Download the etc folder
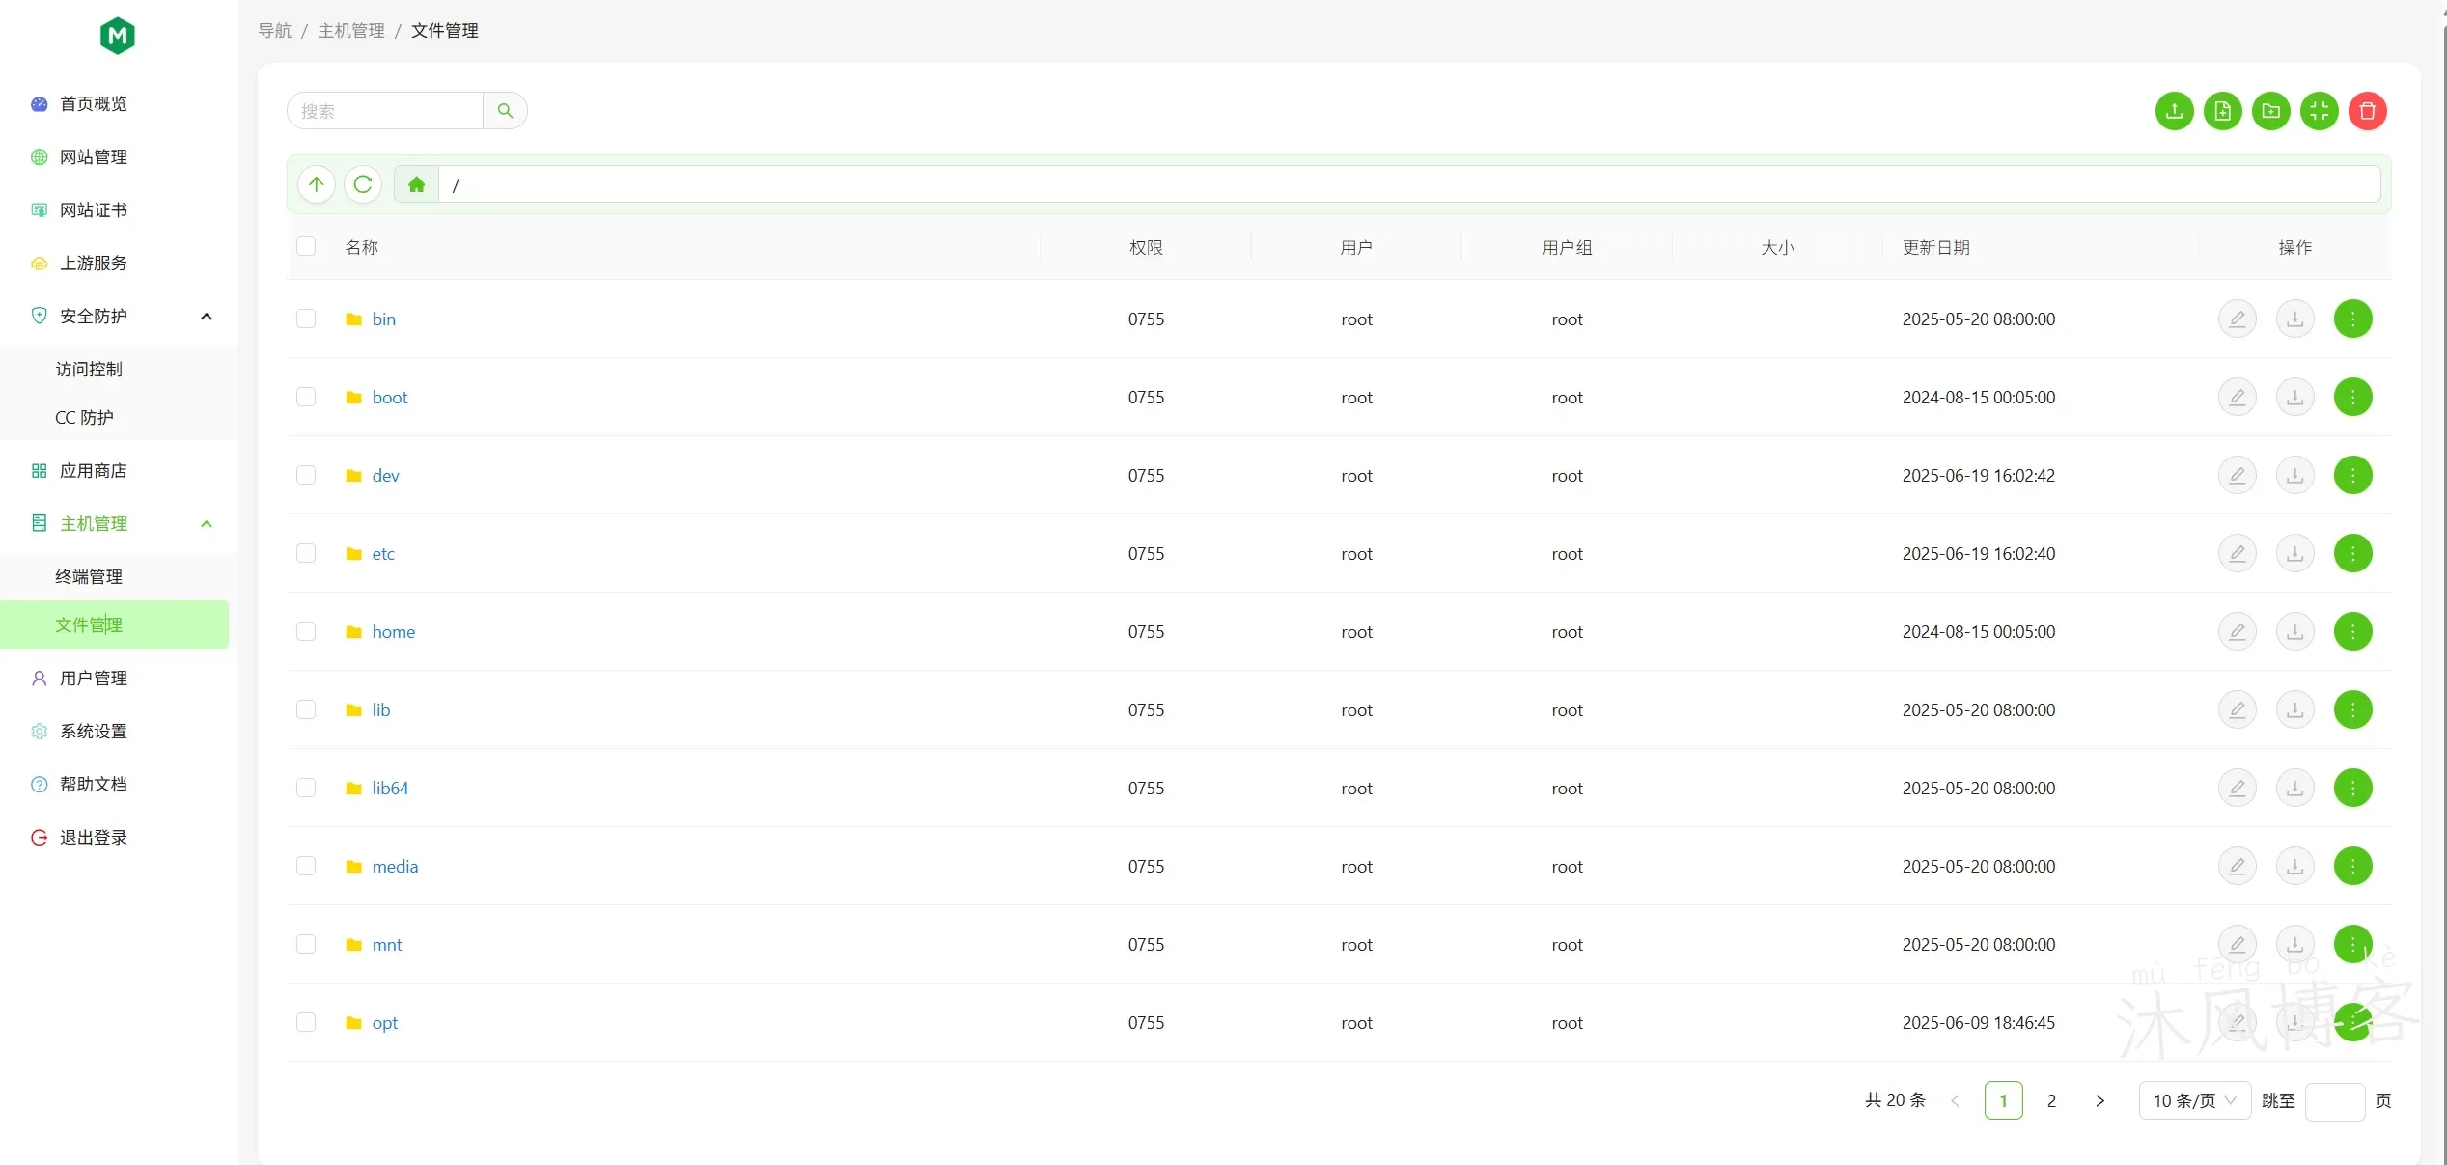 pos(2294,553)
